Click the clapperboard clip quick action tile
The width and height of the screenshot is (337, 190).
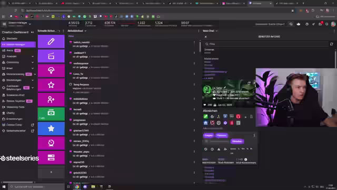(x=51, y=56)
